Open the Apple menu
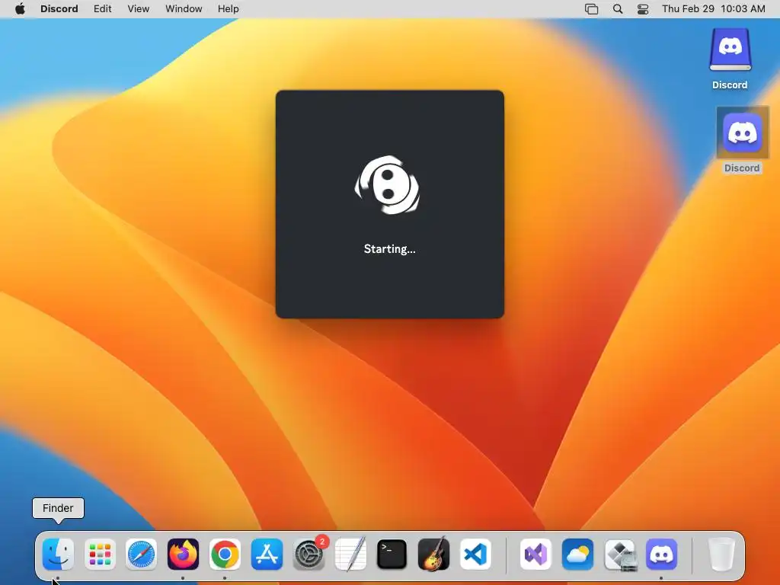 point(20,9)
